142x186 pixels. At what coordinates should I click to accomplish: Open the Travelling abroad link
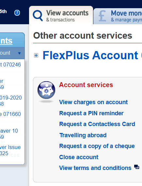83,135
